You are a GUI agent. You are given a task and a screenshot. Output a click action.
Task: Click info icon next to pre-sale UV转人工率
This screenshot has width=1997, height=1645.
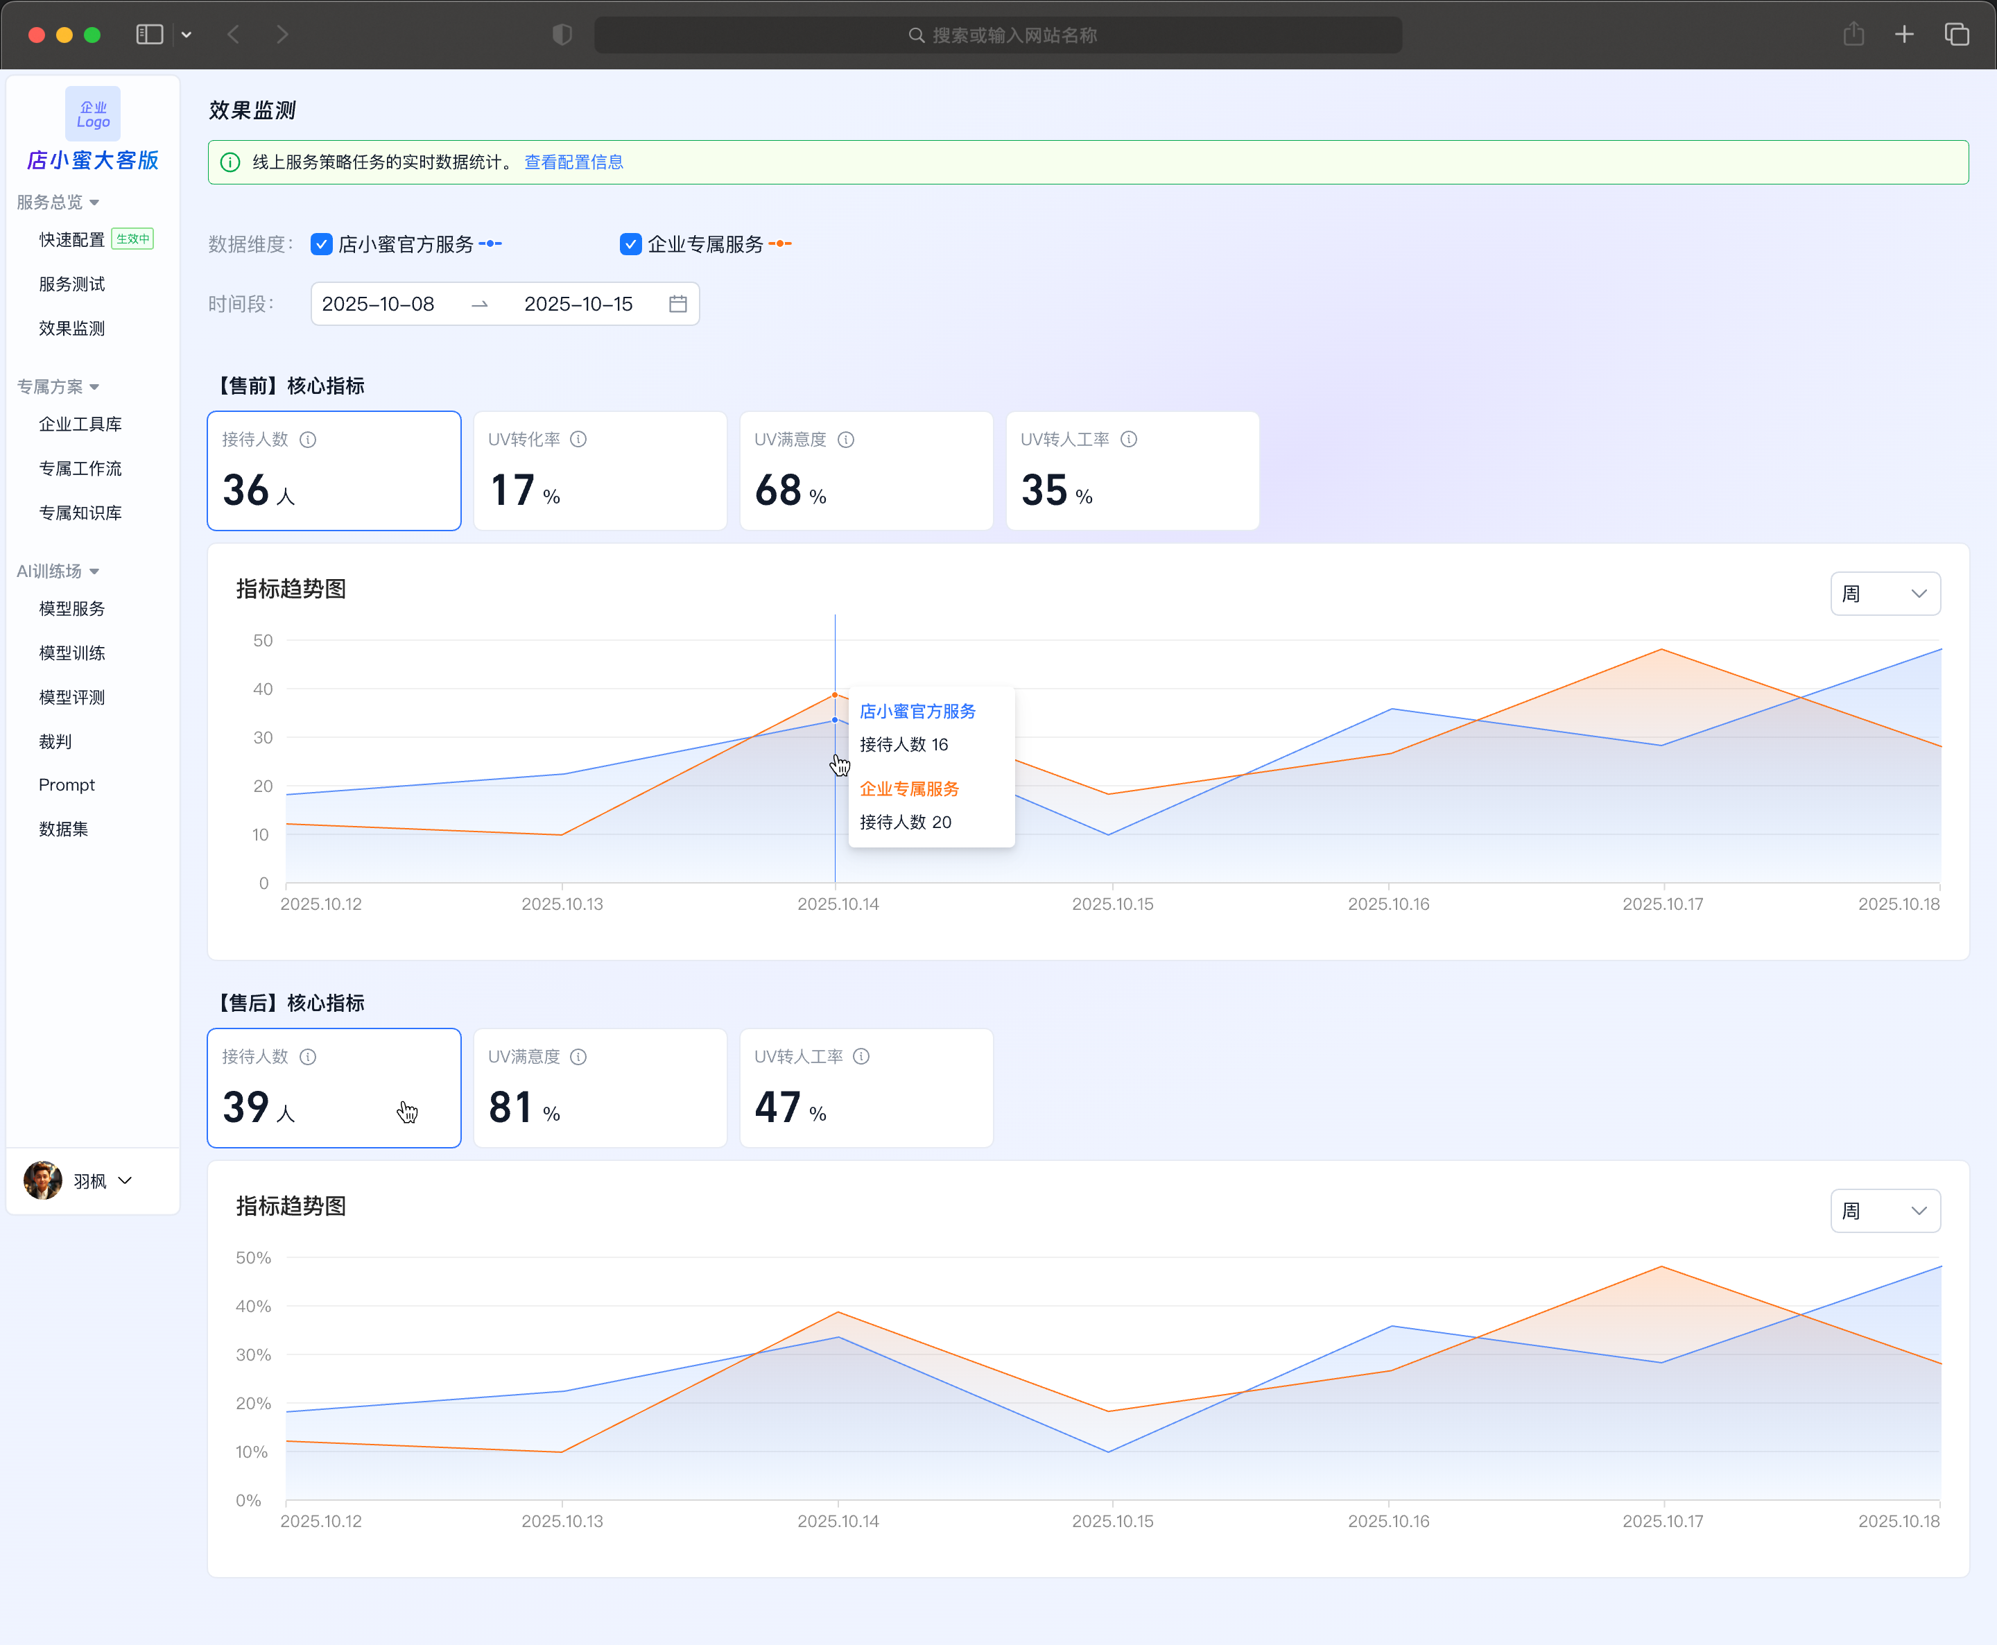click(1128, 440)
